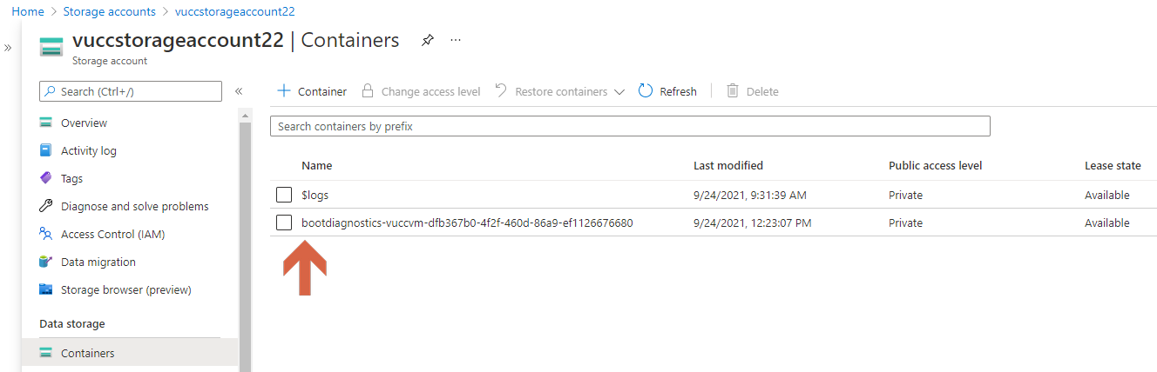Click the lock icon in toolbar
Screen dimensions: 1157x372
368,90
